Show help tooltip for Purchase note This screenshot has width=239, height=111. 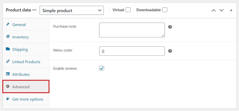pos(170,27)
